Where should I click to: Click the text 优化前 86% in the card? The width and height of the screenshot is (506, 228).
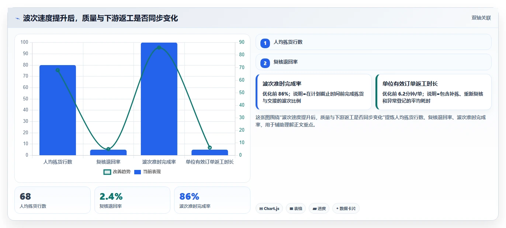tap(276, 94)
